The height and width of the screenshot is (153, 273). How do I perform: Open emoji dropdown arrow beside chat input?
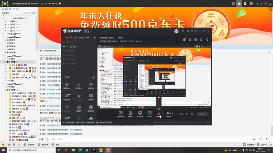pyautogui.click(x=262, y=139)
